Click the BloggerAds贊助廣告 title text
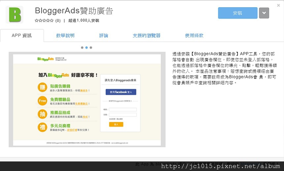Viewport: 284px width, 171px height. click(x=74, y=11)
